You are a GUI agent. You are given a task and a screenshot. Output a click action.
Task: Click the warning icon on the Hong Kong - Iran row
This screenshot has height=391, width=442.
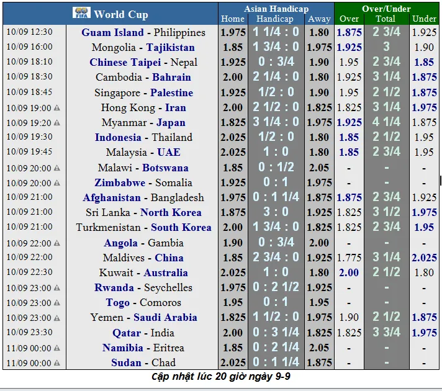(x=57, y=108)
